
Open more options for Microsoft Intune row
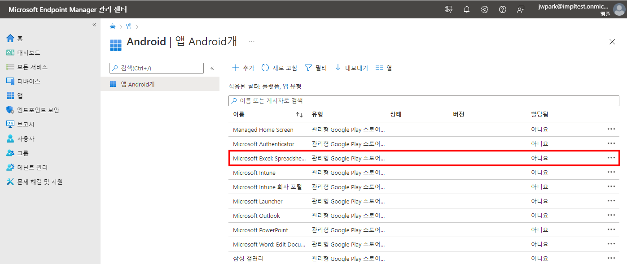click(x=611, y=172)
